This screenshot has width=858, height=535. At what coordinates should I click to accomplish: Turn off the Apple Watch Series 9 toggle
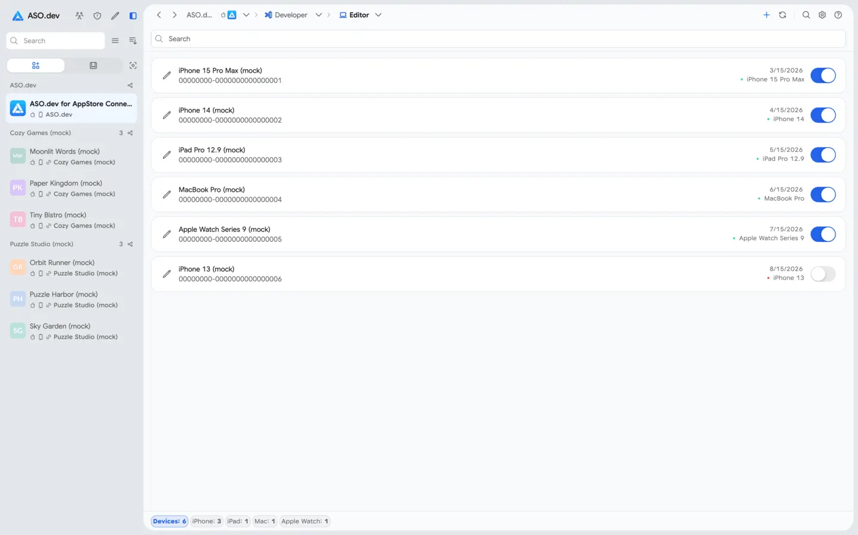point(823,234)
